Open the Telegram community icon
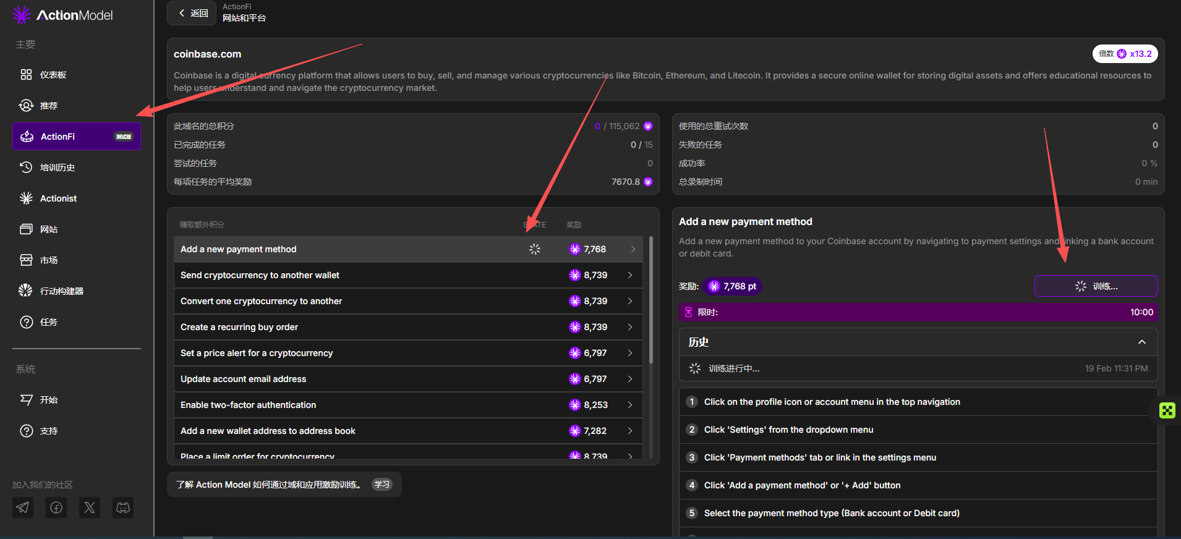 click(23, 507)
